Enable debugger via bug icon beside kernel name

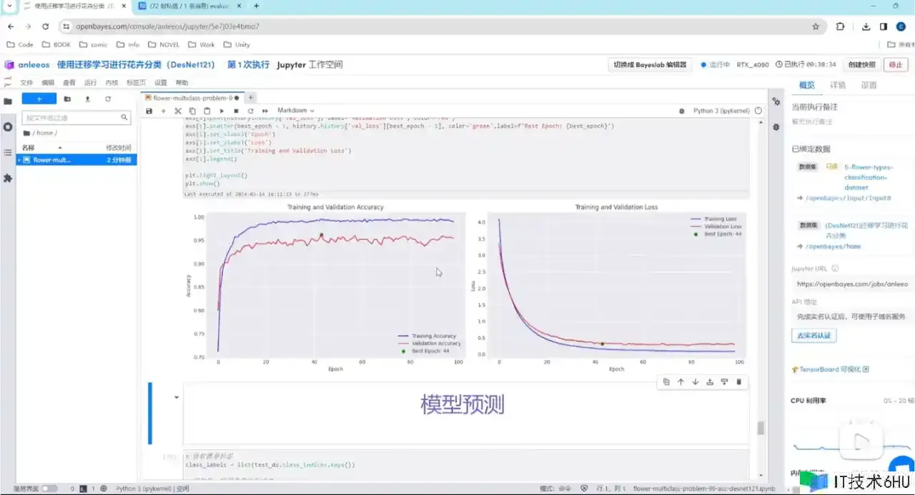[681, 111]
